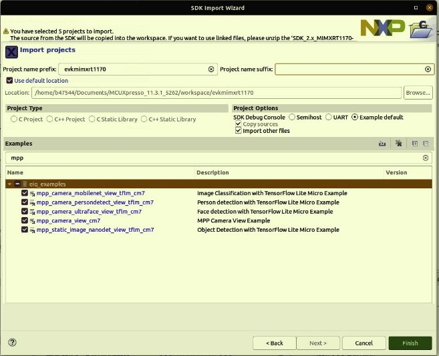Click the C folder wizard icon
This screenshot has height=356, width=439.
point(421,29)
